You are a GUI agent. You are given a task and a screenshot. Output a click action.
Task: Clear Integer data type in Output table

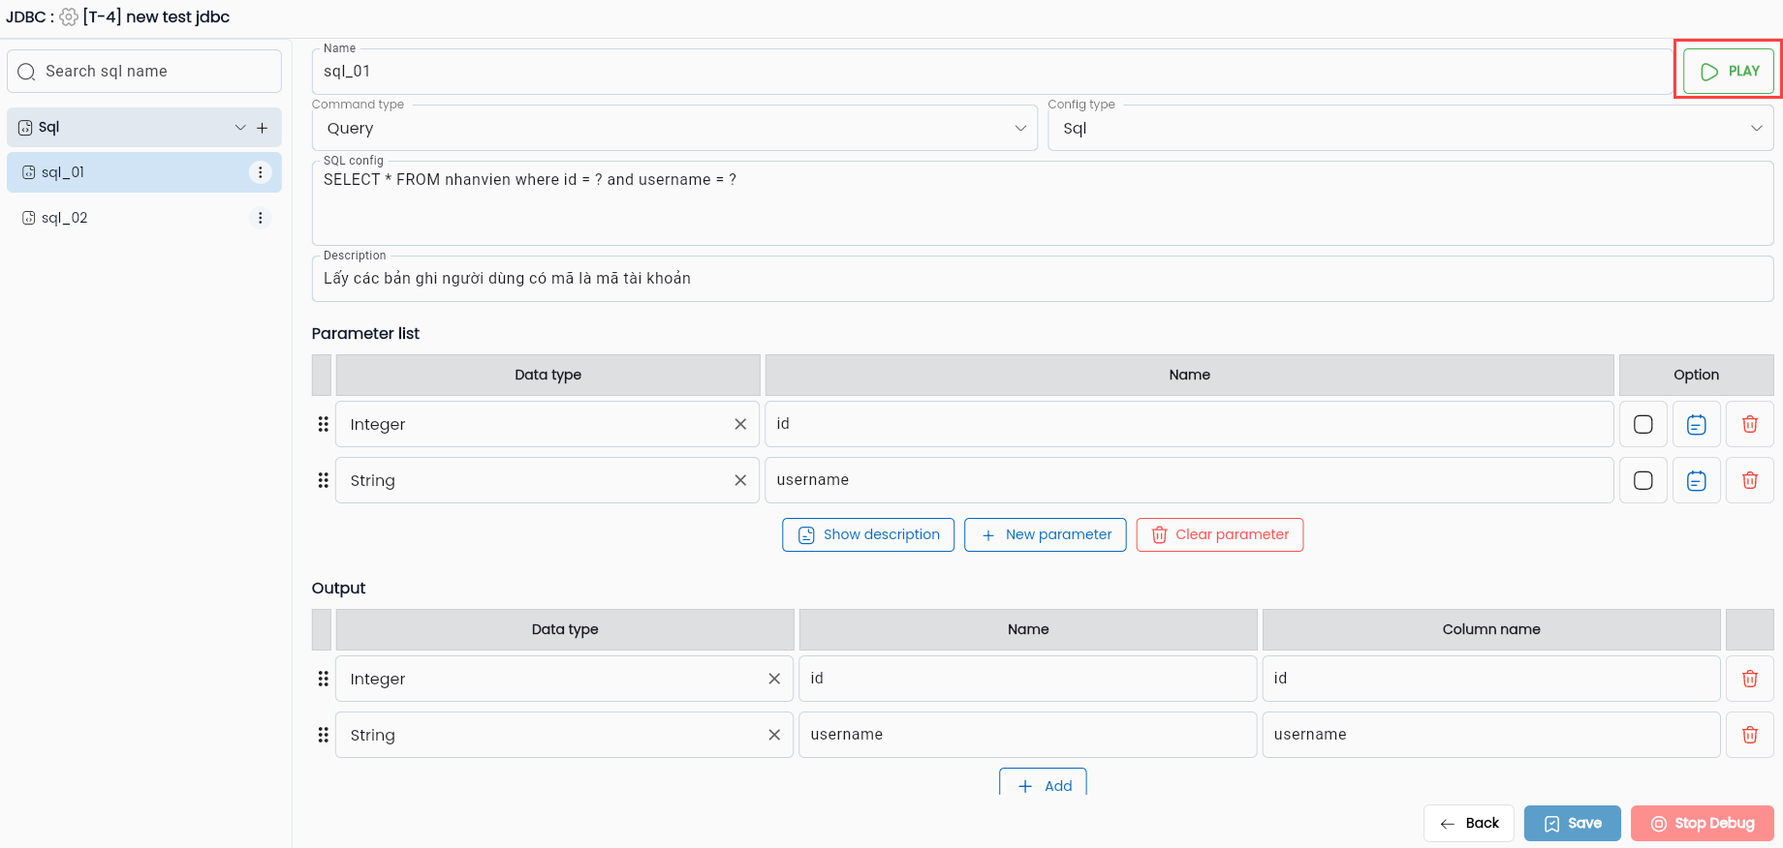774,679
